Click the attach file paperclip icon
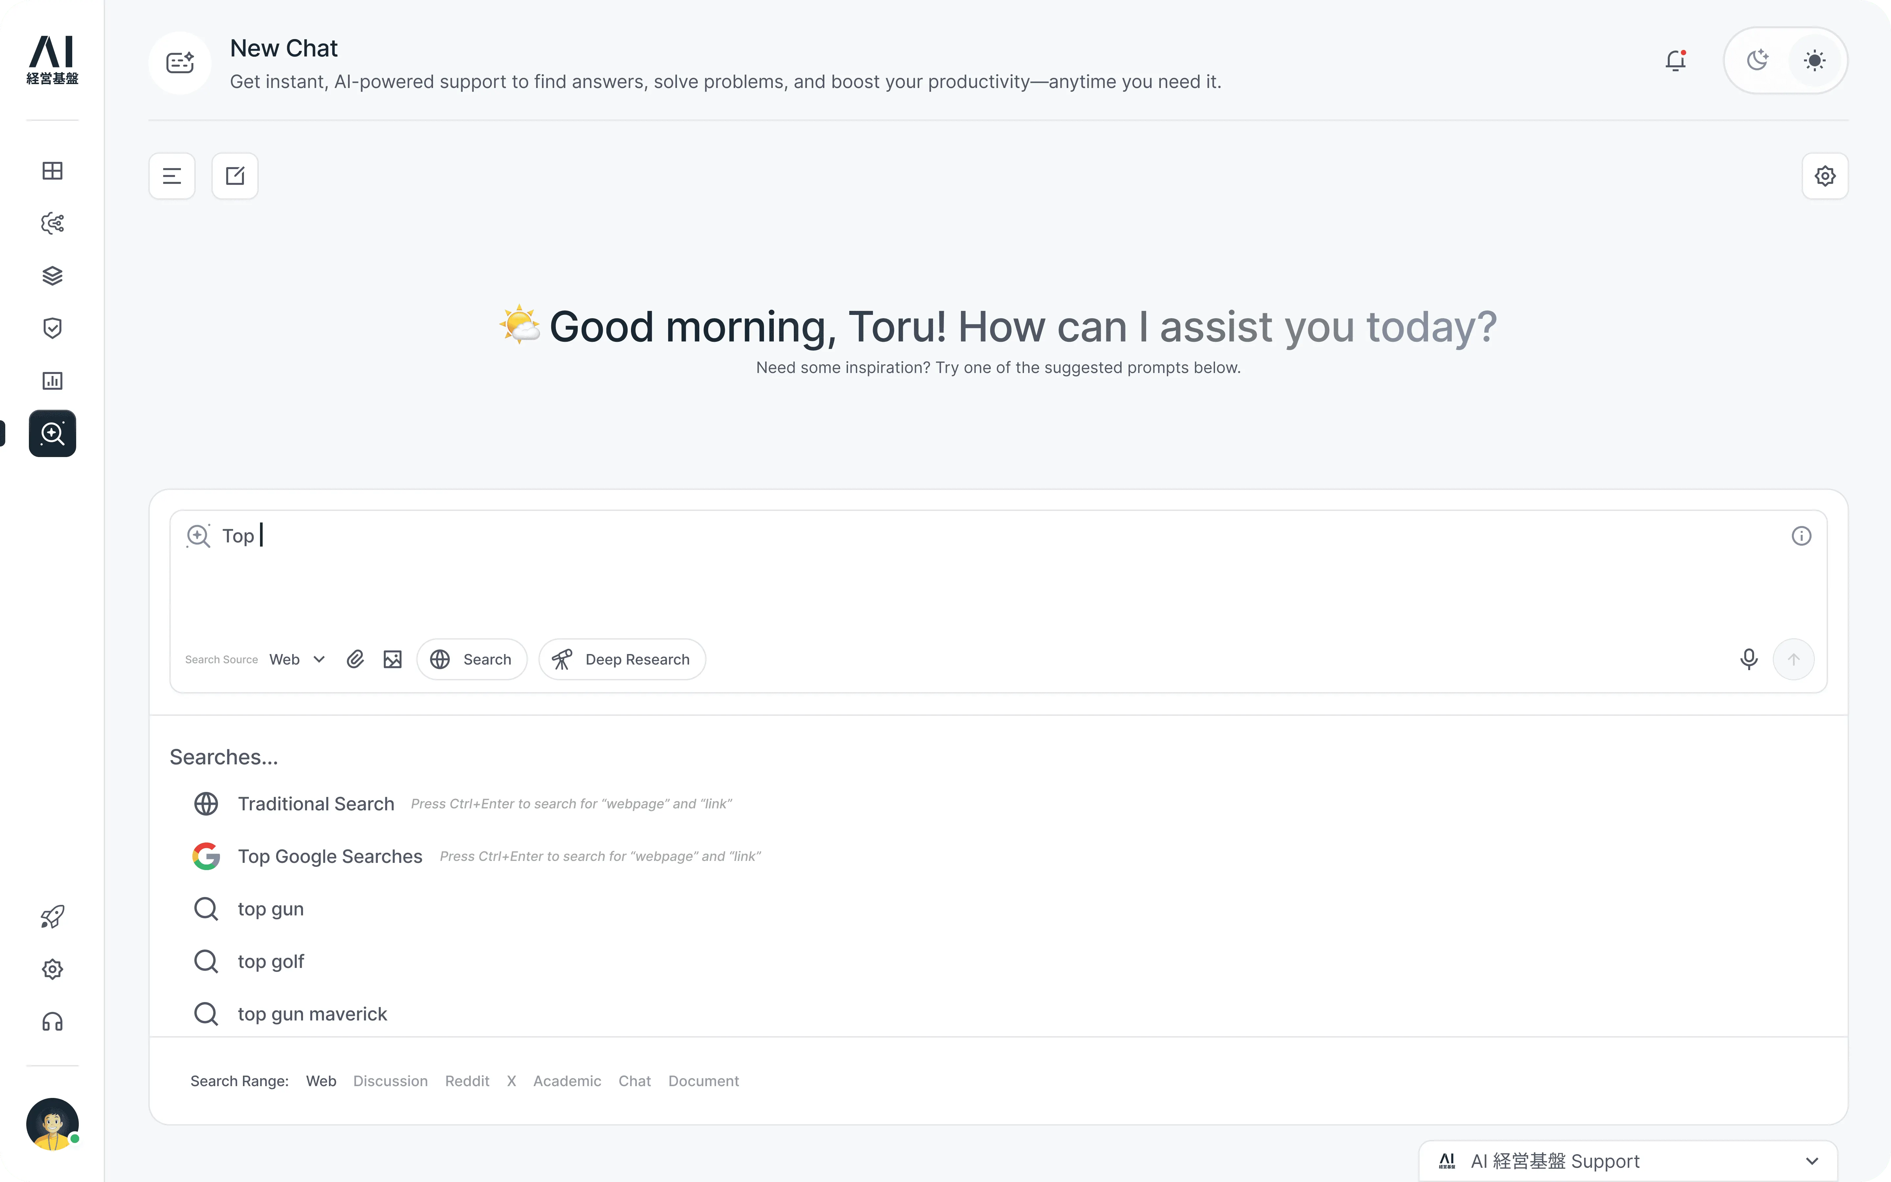The height and width of the screenshot is (1182, 1891). coord(356,659)
